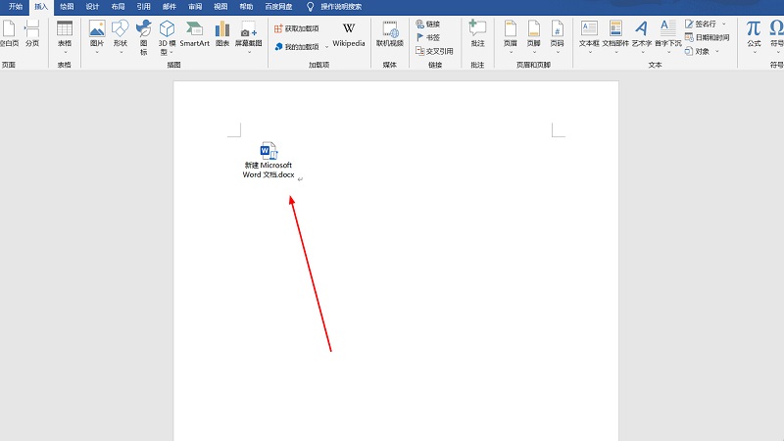The width and height of the screenshot is (784, 441).
Task: Expand the Object (对象) dropdown arrow
Action: point(717,51)
